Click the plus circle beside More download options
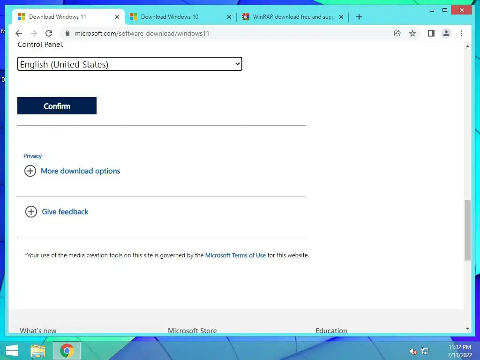This screenshot has width=480, height=360. coord(30,171)
